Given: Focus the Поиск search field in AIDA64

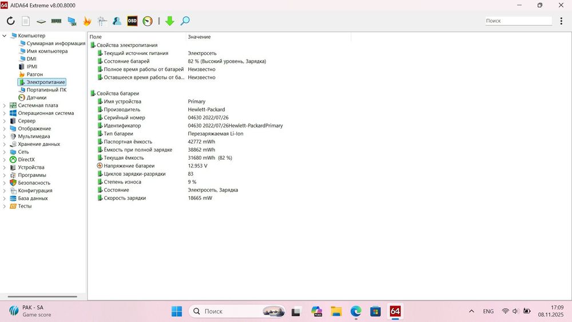Looking at the screenshot, I should pos(518,21).
